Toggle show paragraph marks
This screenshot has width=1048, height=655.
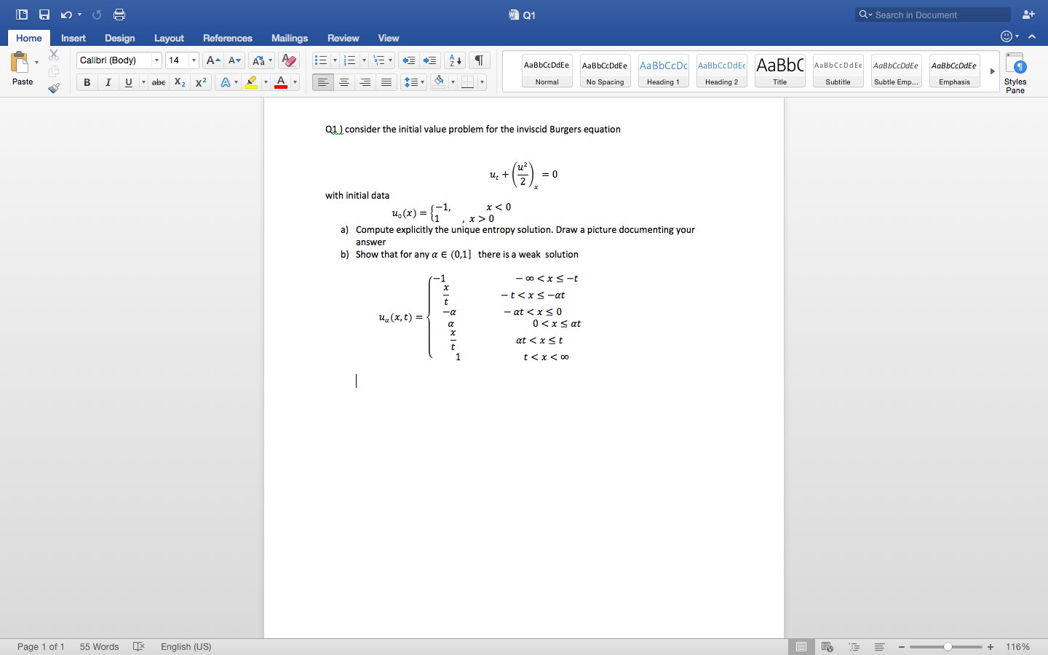478,60
